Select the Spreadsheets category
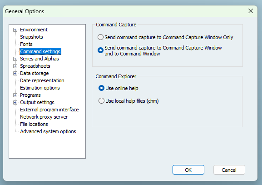The image size is (262, 185). pyautogui.click(x=35, y=66)
